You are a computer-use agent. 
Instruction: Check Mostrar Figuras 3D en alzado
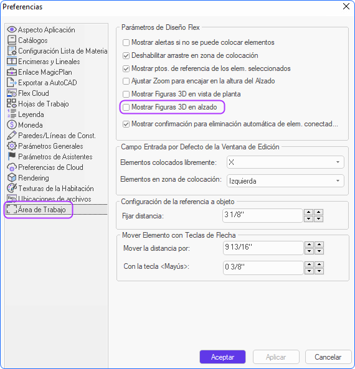point(126,107)
